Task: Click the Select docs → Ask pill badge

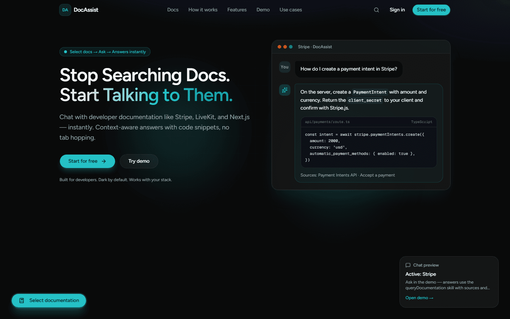Action: pos(105,52)
